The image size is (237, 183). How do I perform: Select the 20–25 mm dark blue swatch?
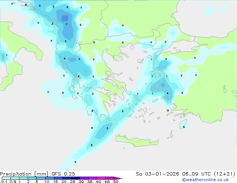[67, 178]
